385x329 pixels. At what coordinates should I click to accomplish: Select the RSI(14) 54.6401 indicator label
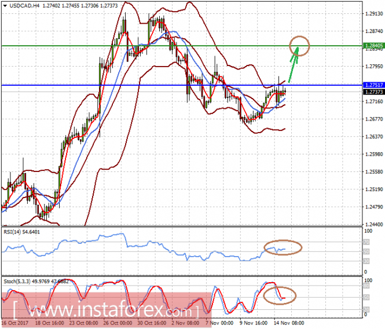21,232
